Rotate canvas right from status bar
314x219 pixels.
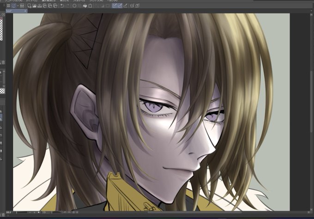click(x=69, y=213)
